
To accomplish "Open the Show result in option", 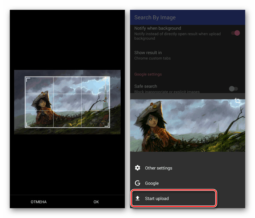I will pos(187,55).
